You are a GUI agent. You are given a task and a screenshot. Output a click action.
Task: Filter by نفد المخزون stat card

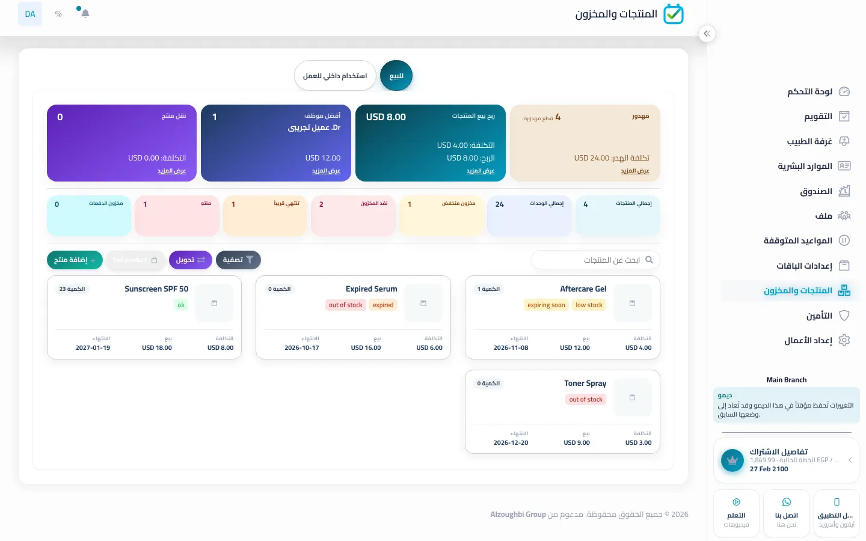tap(353, 215)
